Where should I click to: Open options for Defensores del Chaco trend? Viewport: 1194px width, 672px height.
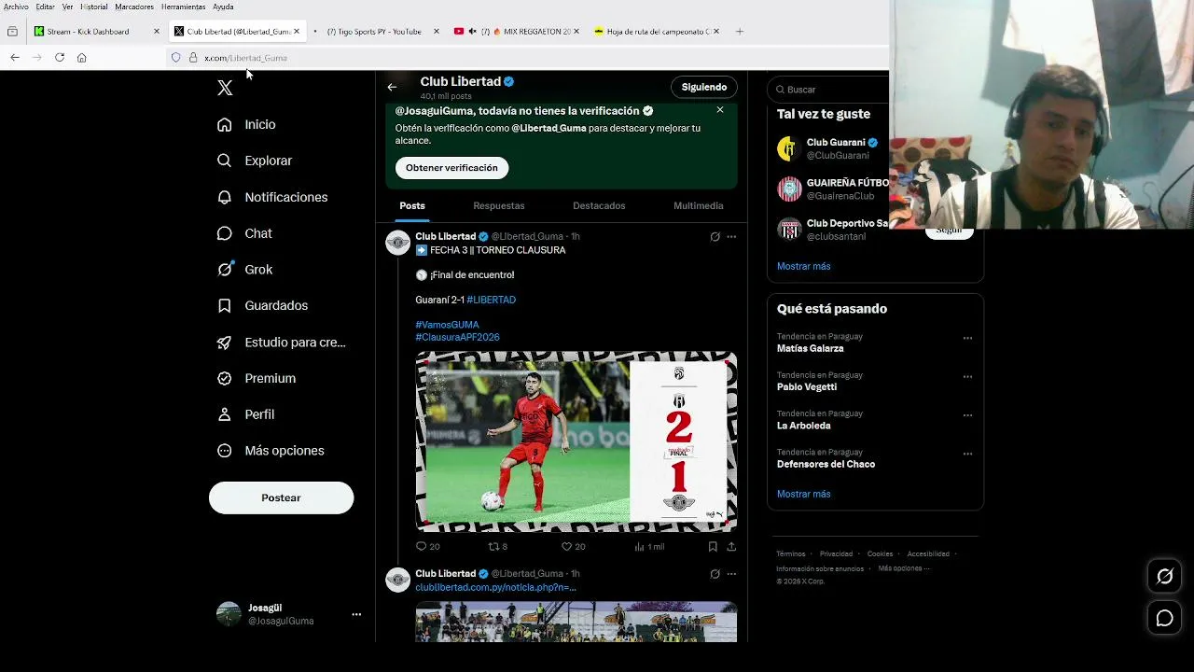pos(967,454)
